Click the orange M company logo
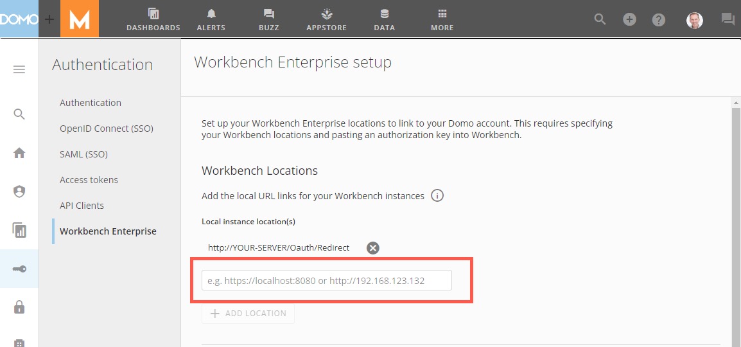This screenshot has width=741, height=347. [x=80, y=19]
